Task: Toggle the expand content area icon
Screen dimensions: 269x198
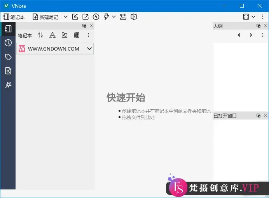Action: [x=246, y=17]
